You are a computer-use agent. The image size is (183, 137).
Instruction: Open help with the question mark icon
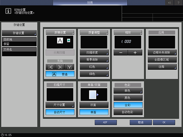coord(178,2)
